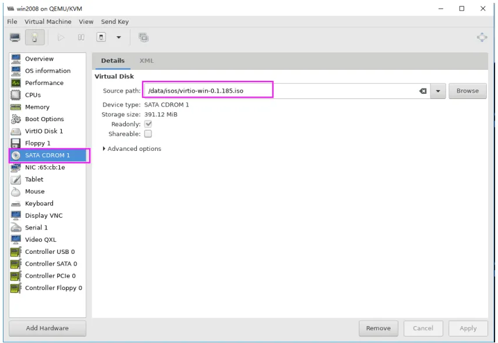Show the graphical console view icon
This screenshot has width=498, height=343.
(15, 37)
